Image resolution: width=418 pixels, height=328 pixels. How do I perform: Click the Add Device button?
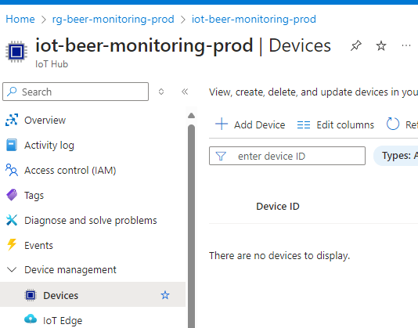[250, 124]
